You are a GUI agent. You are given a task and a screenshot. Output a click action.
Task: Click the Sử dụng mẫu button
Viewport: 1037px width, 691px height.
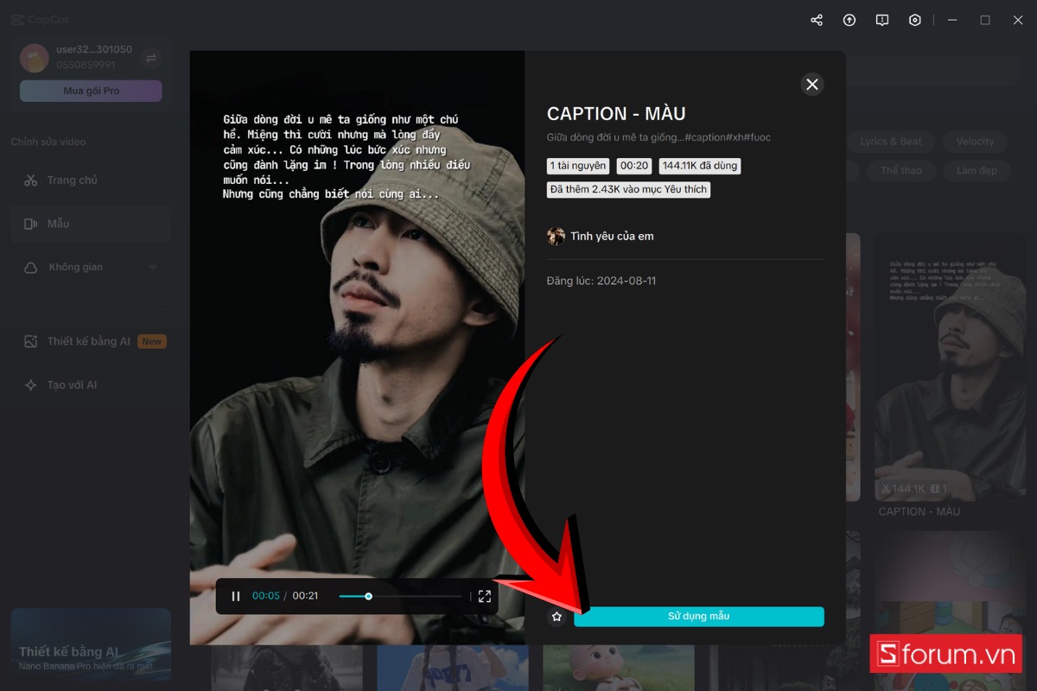[698, 617]
